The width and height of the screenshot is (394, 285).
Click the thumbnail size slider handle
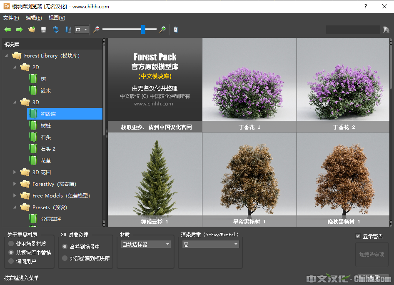[143, 29]
